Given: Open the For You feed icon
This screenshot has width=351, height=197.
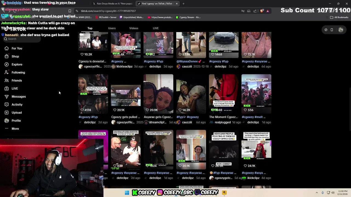Looking at the screenshot, I should (x=7, y=48).
